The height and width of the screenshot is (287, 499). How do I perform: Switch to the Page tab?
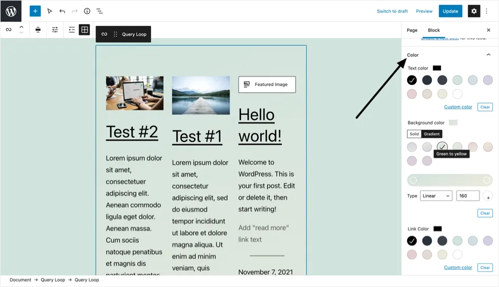[412, 30]
